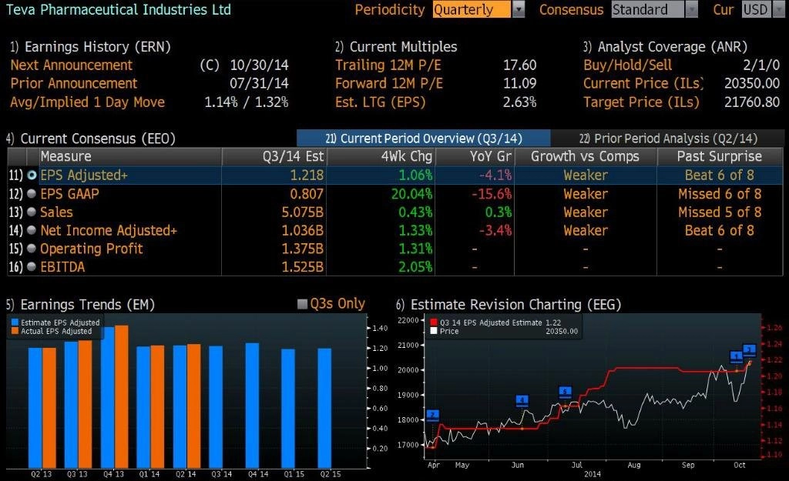Click event marker 3 on the revision chart
The width and height of the screenshot is (789, 481).
pyautogui.click(x=749, y=350)
